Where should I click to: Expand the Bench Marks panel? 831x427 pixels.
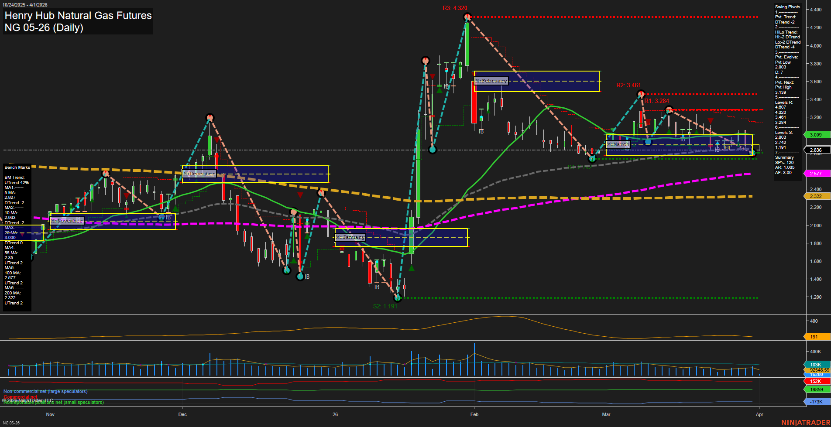point(17,167)
